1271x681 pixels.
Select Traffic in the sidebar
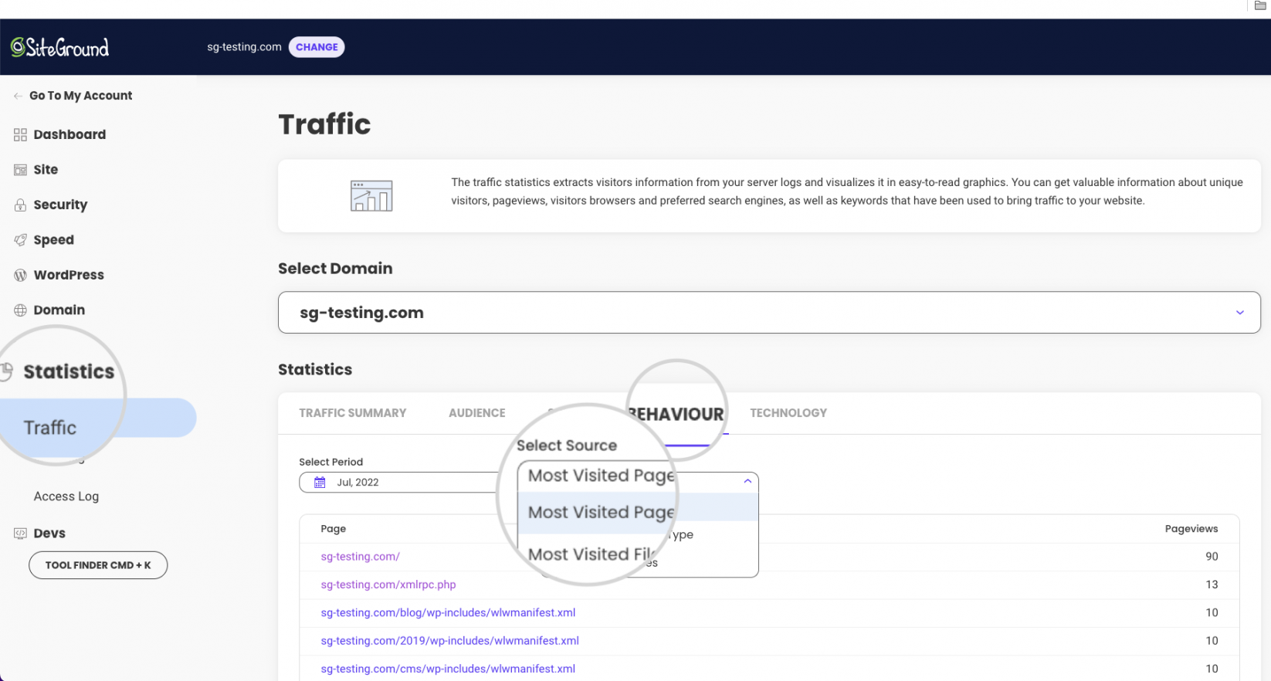click(50, 428)
